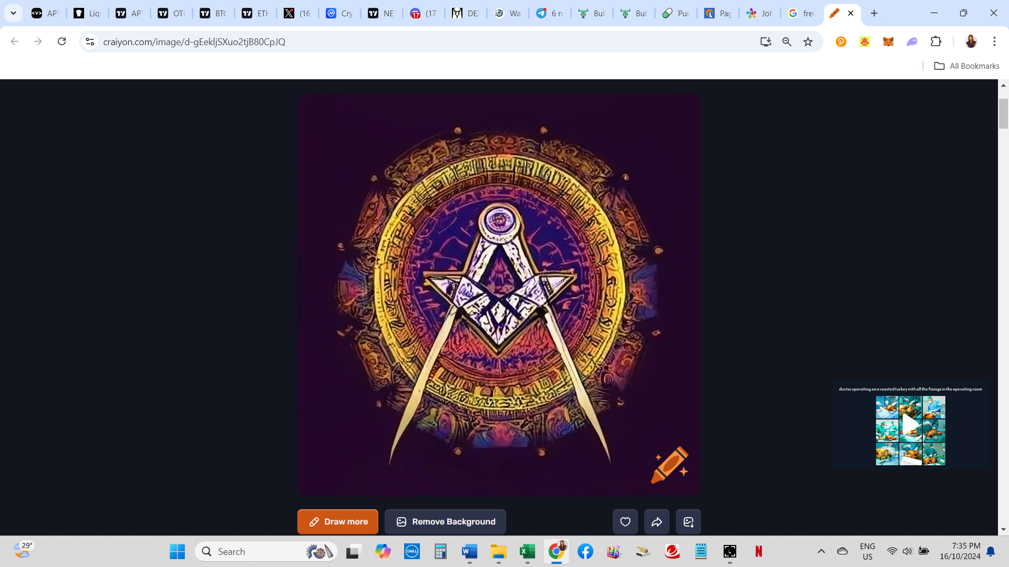Open the Chrome profile avatar

pos(971,41)
